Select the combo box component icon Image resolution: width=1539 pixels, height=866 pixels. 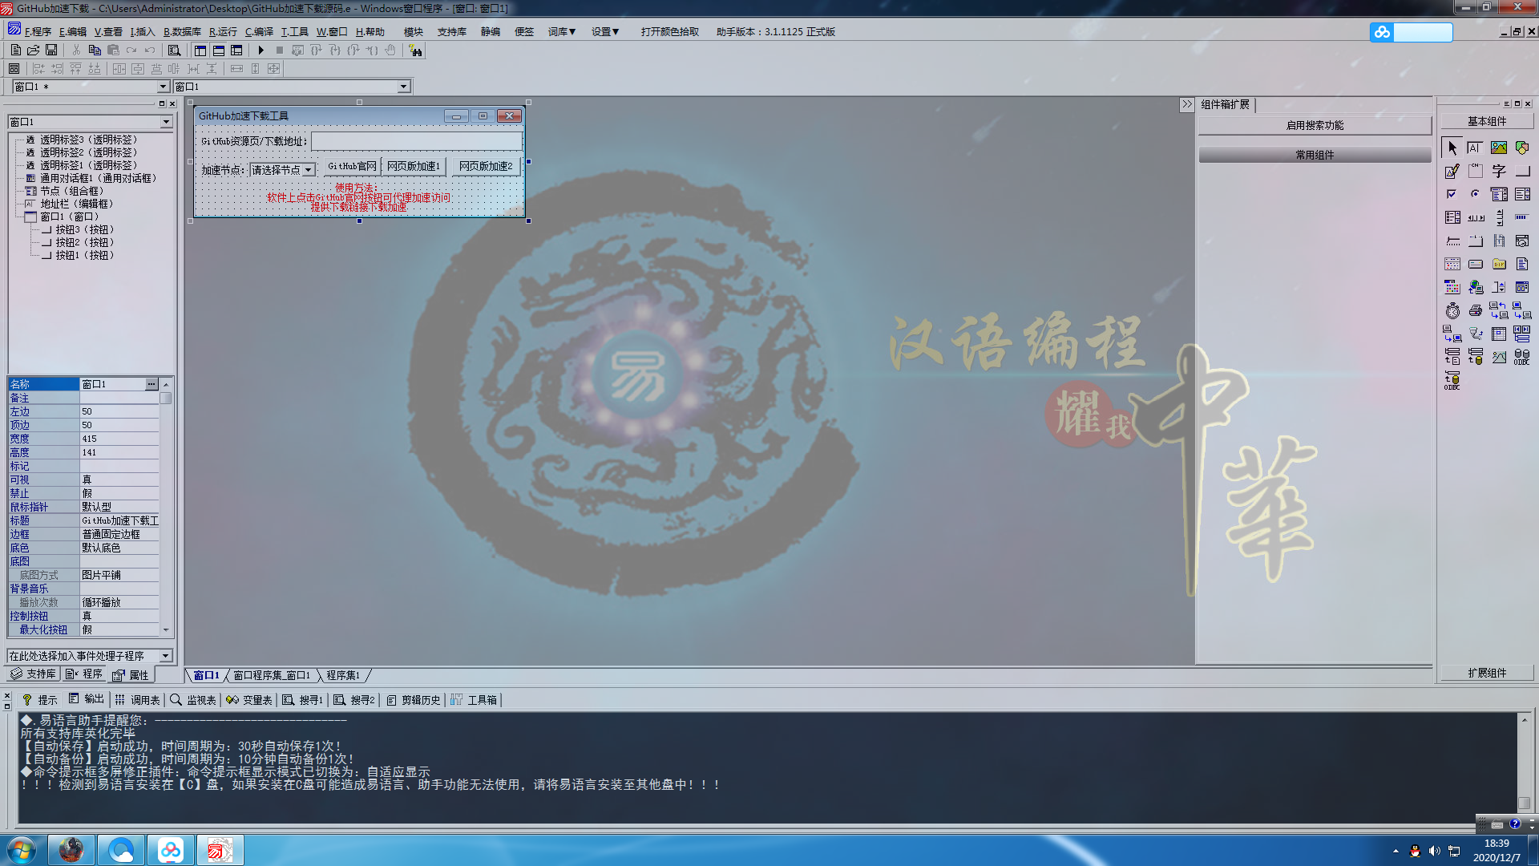point(1498,194)
